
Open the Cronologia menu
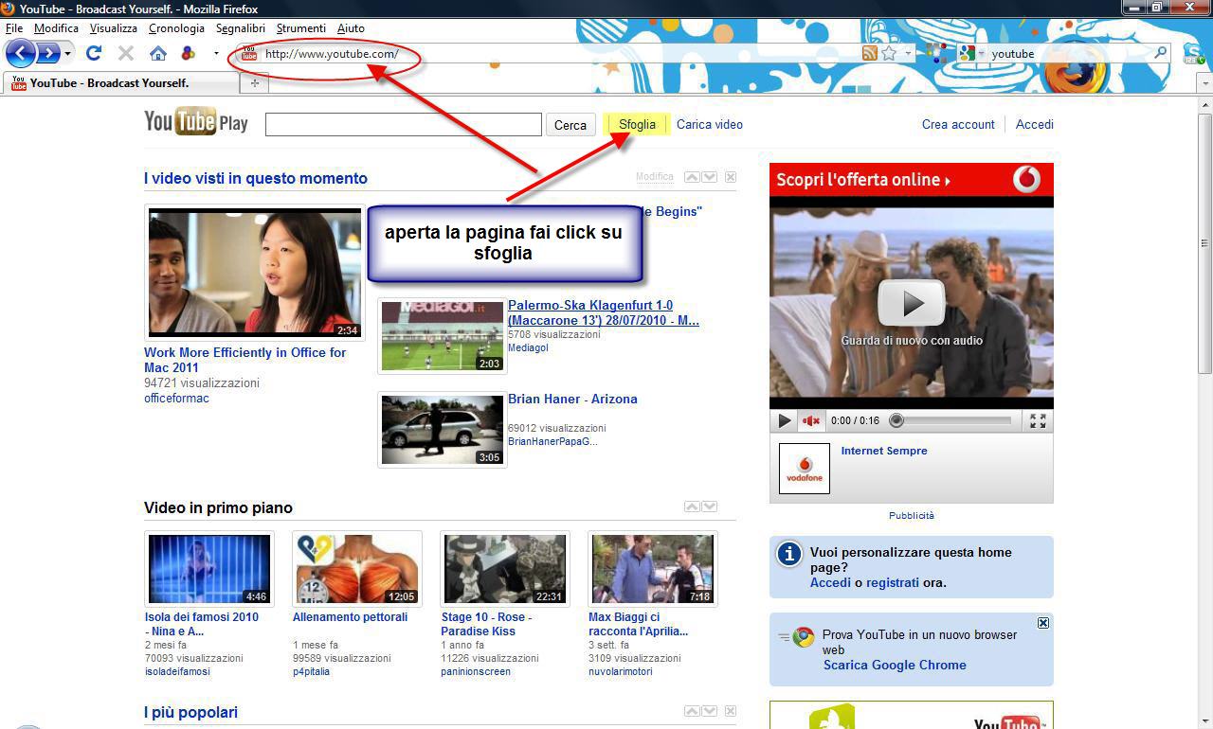176,28
